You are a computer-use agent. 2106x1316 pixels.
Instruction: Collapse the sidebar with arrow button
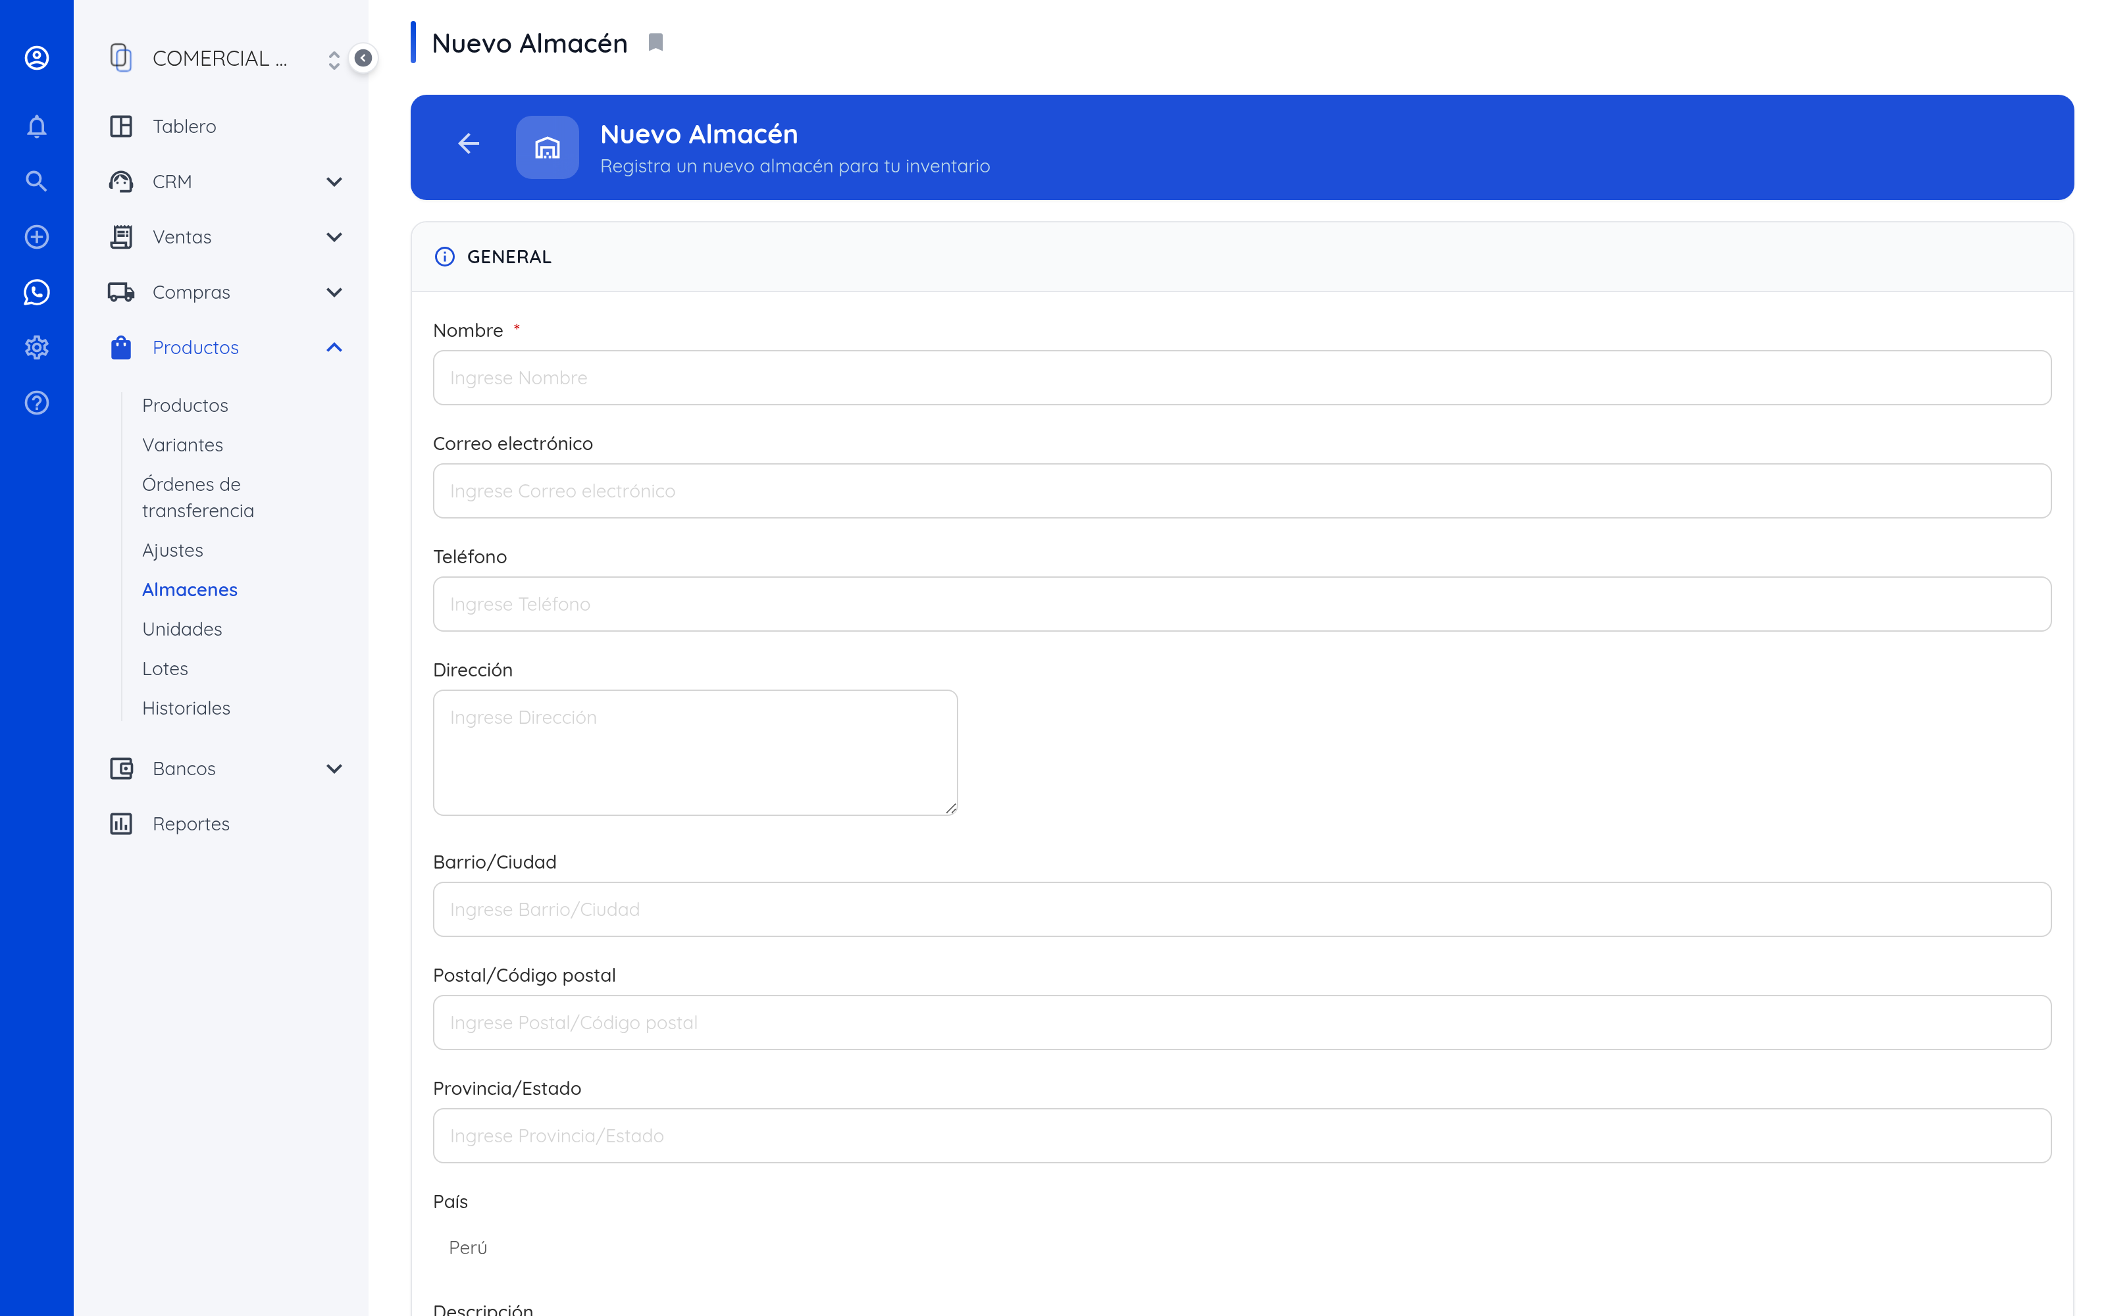click(363, 59)
